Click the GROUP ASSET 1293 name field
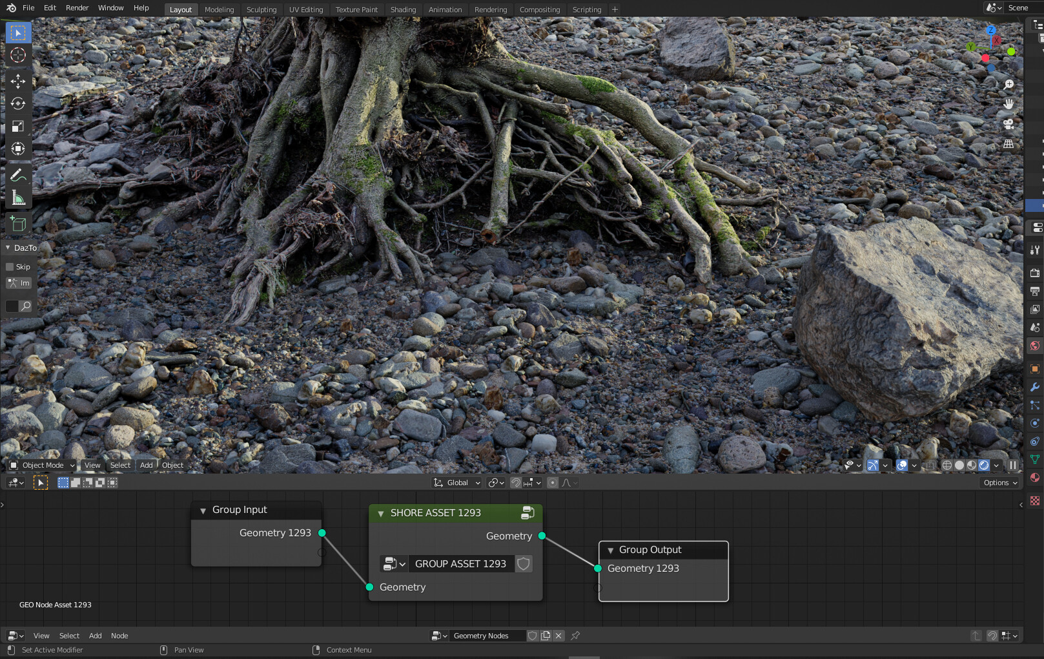The height and width of the screenshot is (659, 1044). pyautogui.click(x=460, y=563)
